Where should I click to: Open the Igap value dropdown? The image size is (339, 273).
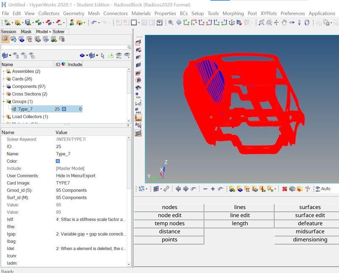click(91, 234)
